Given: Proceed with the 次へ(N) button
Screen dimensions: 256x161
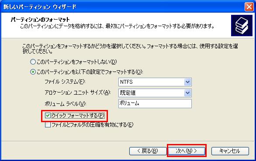Looking at the screenshot, I should tap(187, 151).
